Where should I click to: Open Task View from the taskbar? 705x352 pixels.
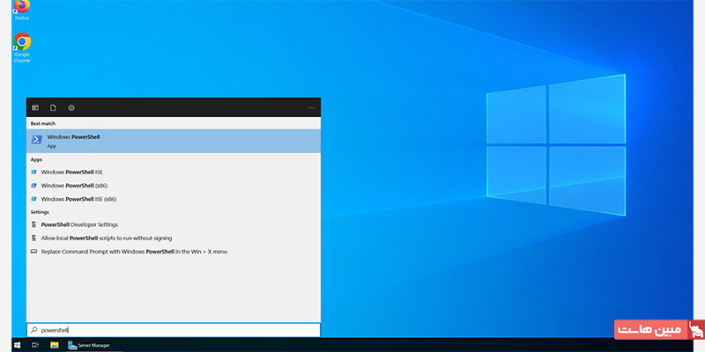pos(35,345)
